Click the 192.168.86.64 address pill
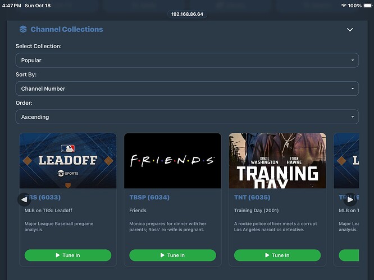374x280 pixels. click(x=187, y=14)
